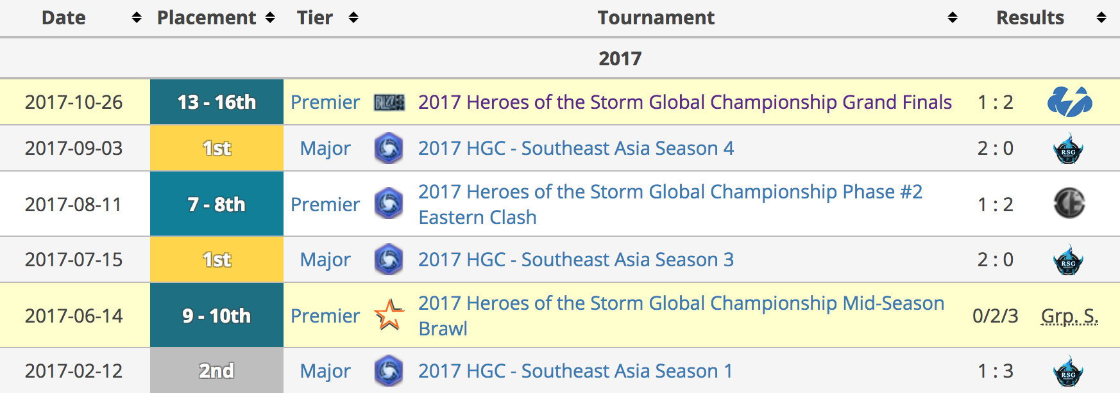
Task: Click the star icon beside Mid-Season Brawl
Action: 389,315
